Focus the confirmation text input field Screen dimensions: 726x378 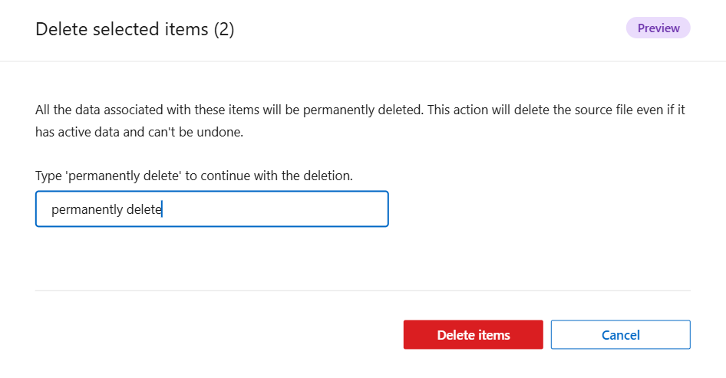(211, 209)
